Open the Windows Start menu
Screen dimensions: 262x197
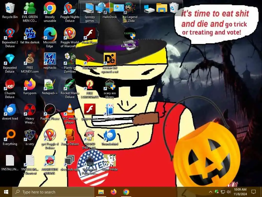click(x=6, y=192)
